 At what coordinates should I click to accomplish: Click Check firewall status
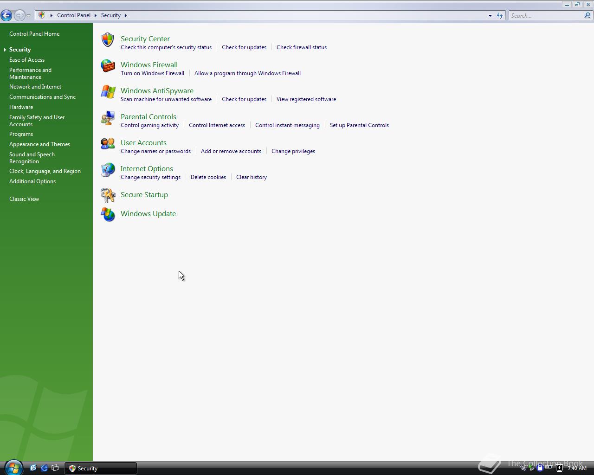pos(302,47)
